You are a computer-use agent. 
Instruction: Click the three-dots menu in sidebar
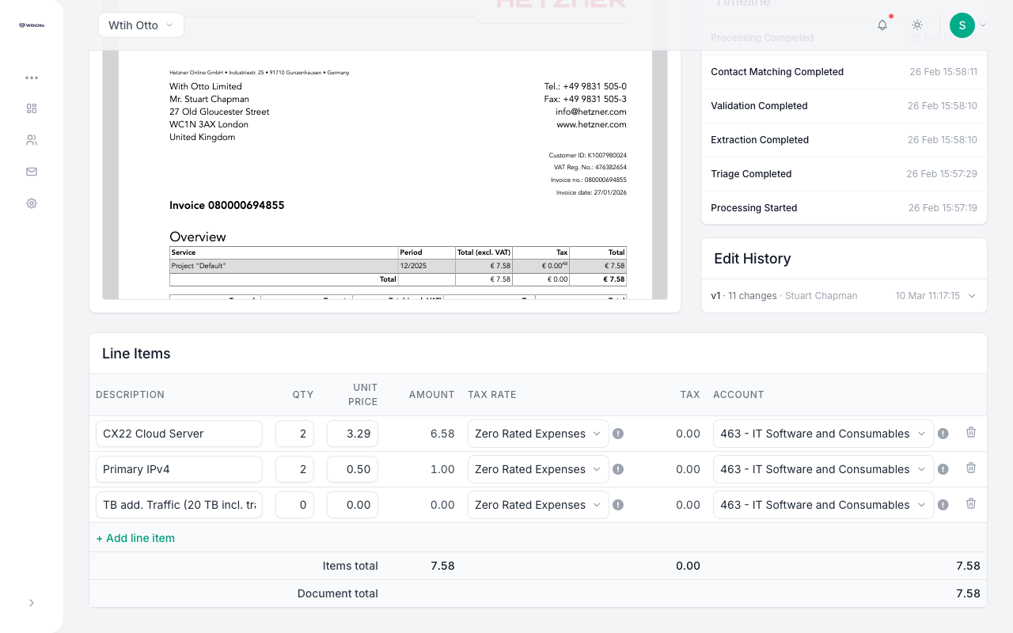pyautogui.click(x=32, y=78)
